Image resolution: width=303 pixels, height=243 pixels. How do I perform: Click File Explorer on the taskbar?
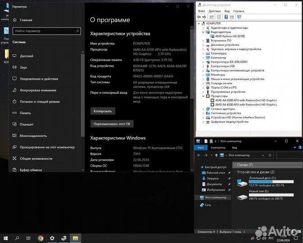(x=75, y=238)
